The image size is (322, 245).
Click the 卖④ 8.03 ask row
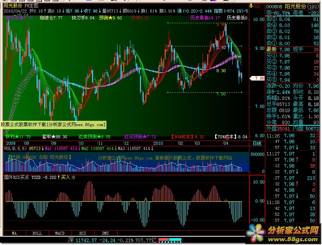[x=292, y=25]
